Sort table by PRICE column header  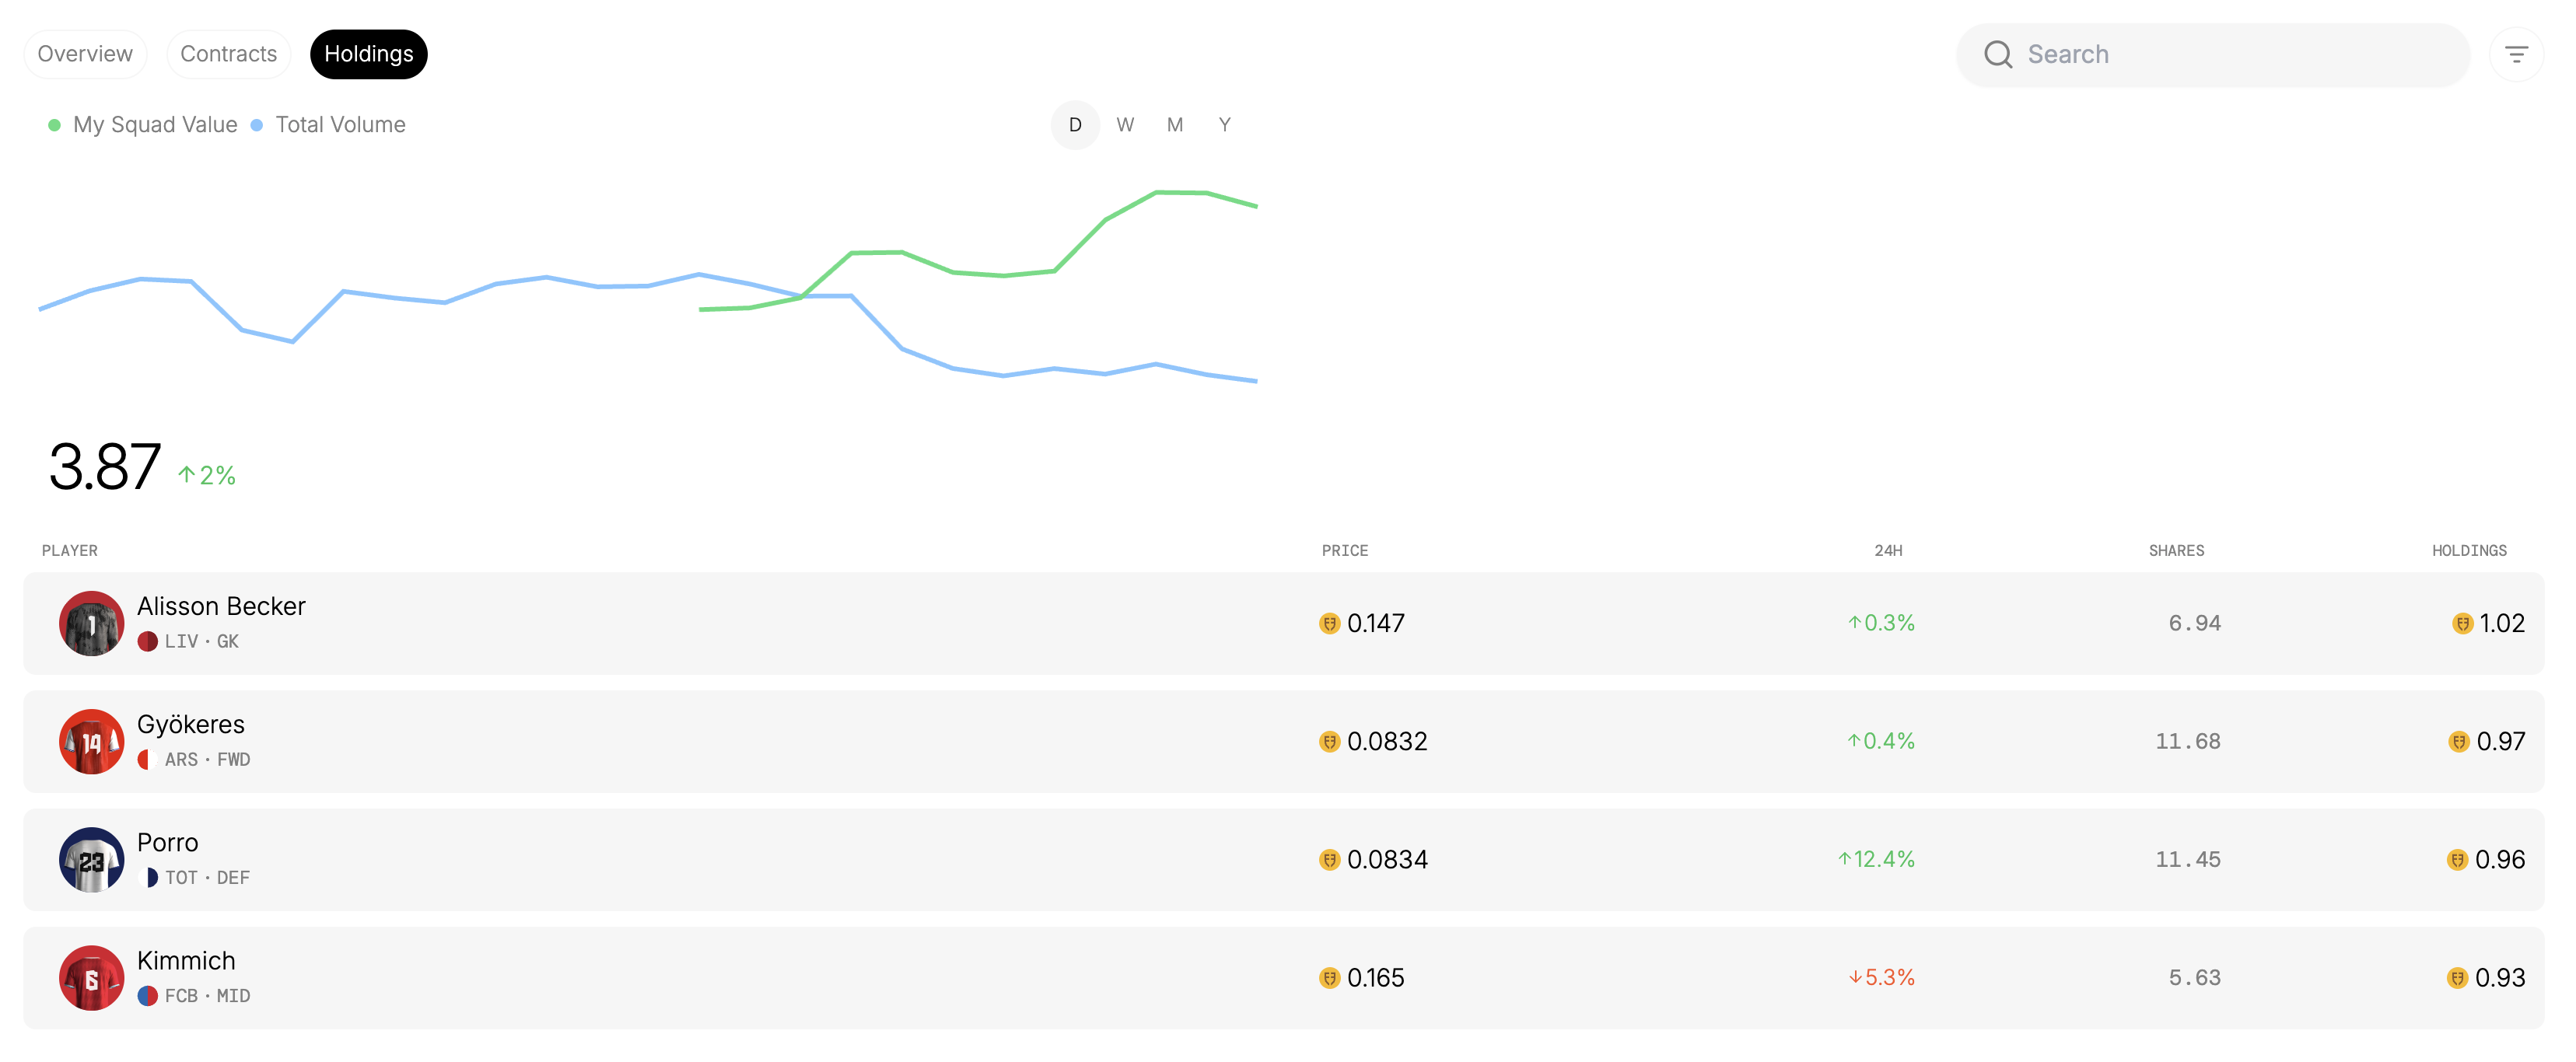point(1344,550)
